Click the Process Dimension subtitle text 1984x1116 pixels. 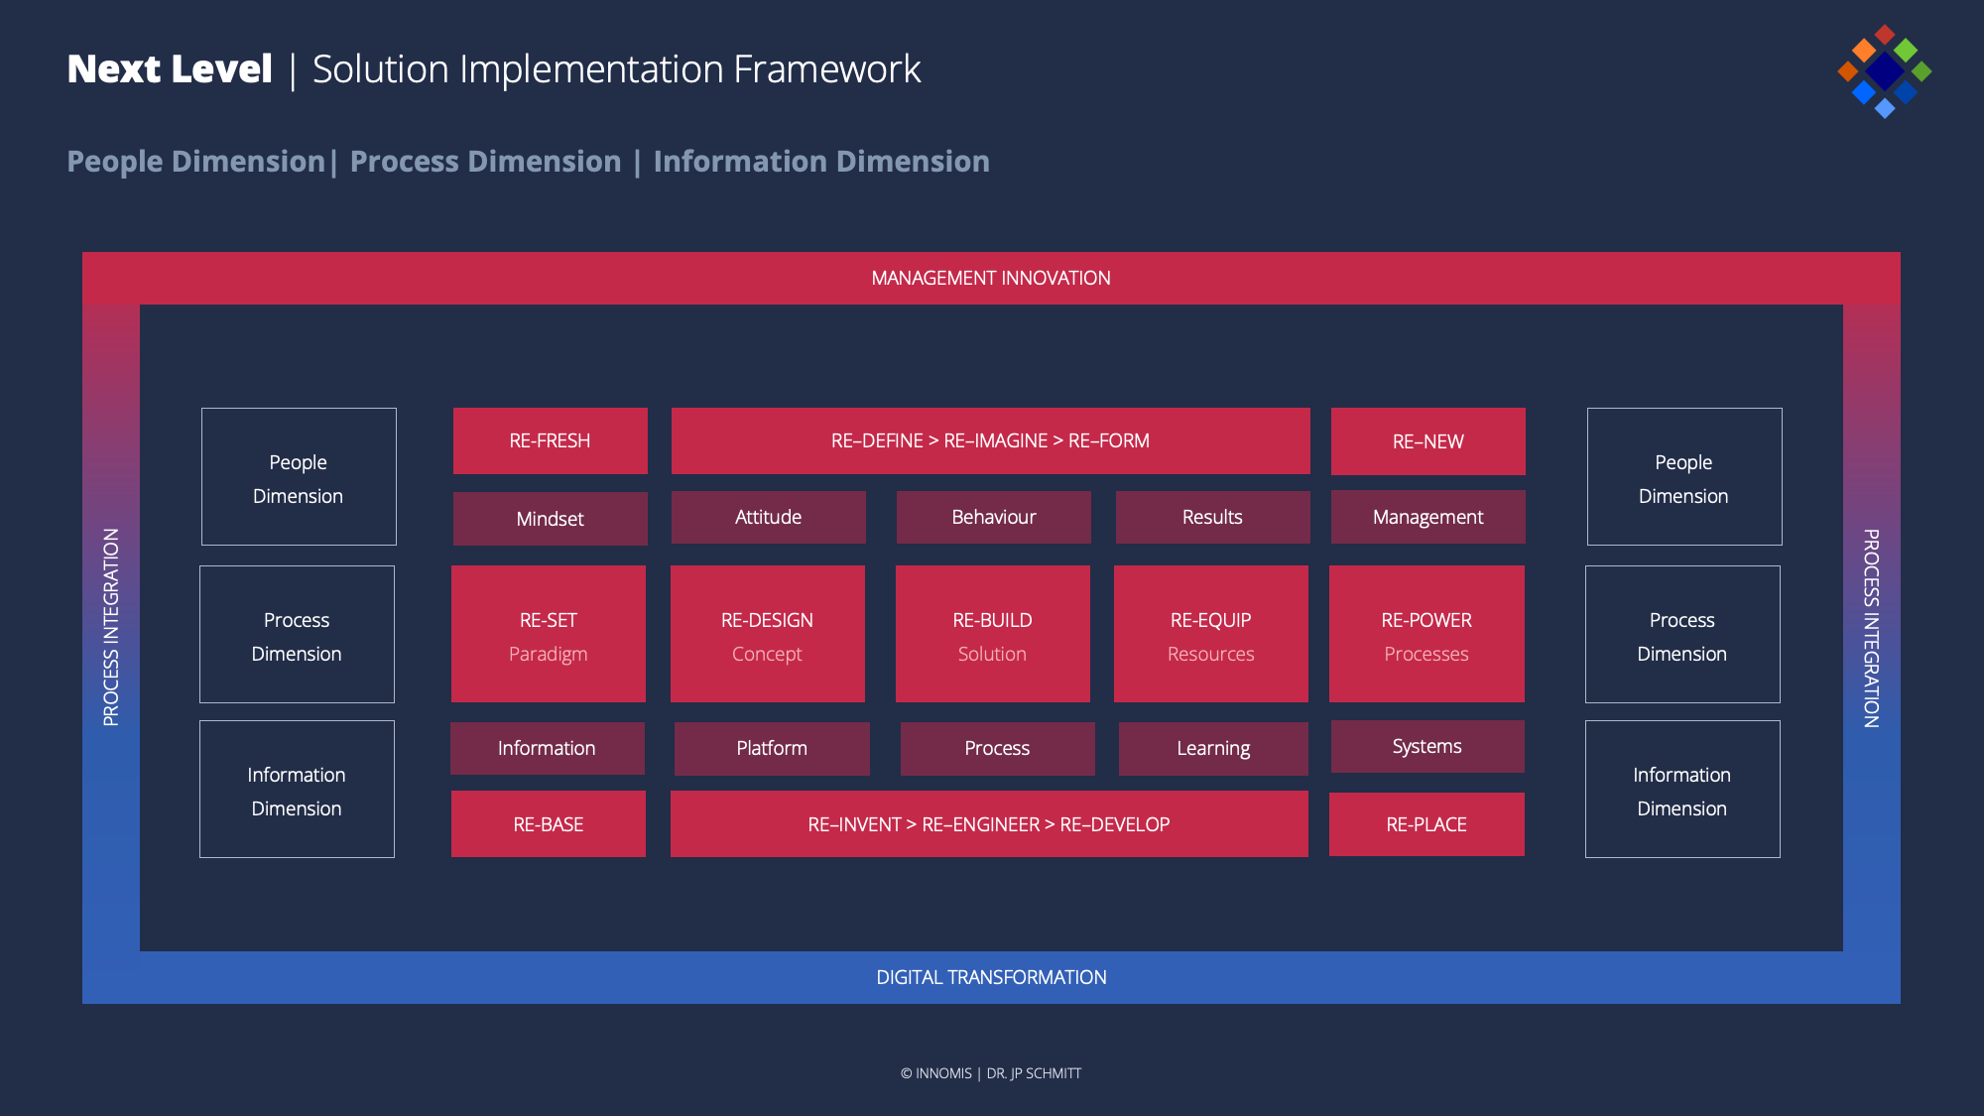point(485,162)
